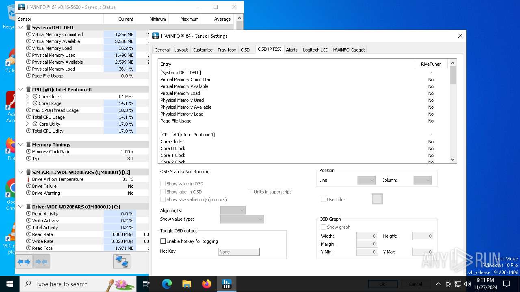Open the notification center icon

507,284
